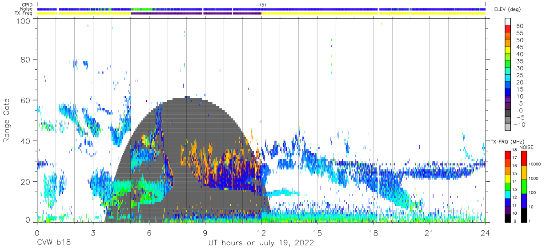The width and height of the screenshot is (546, 252).
Task: Click the 20 tick on Range Gate axis
Action: [x=26, y=182]
